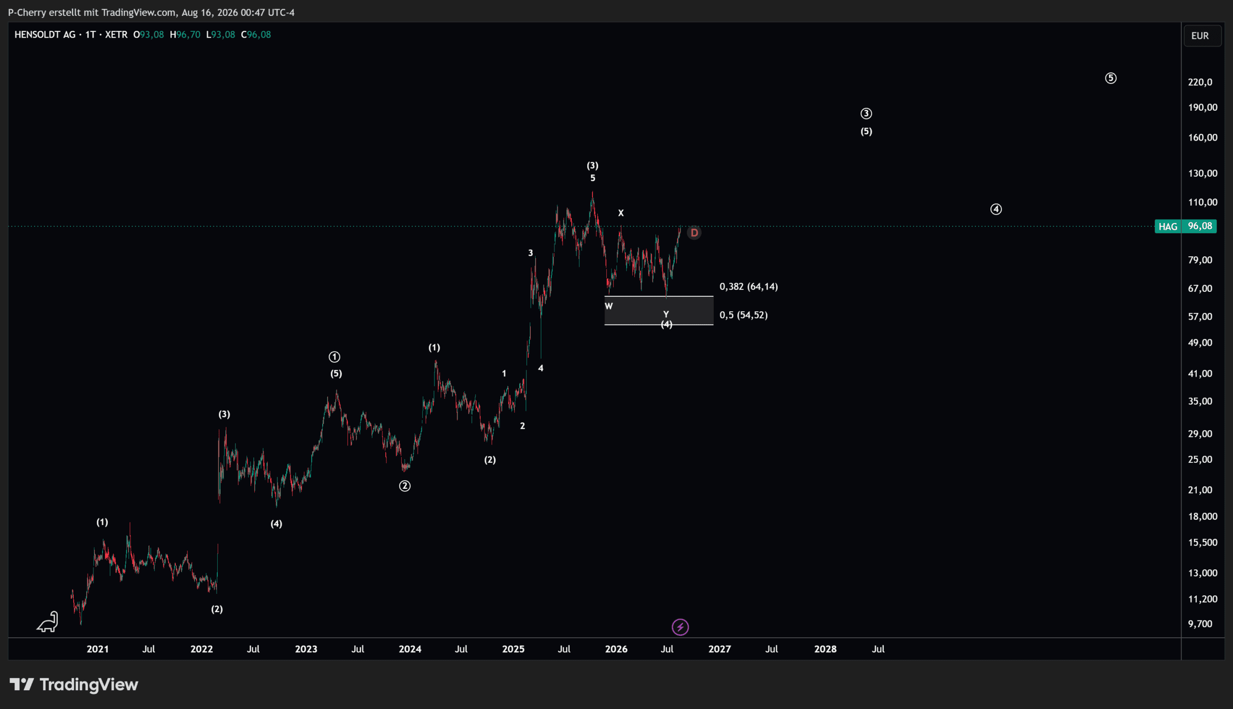Click the green HAG ticker tag

1168,226
